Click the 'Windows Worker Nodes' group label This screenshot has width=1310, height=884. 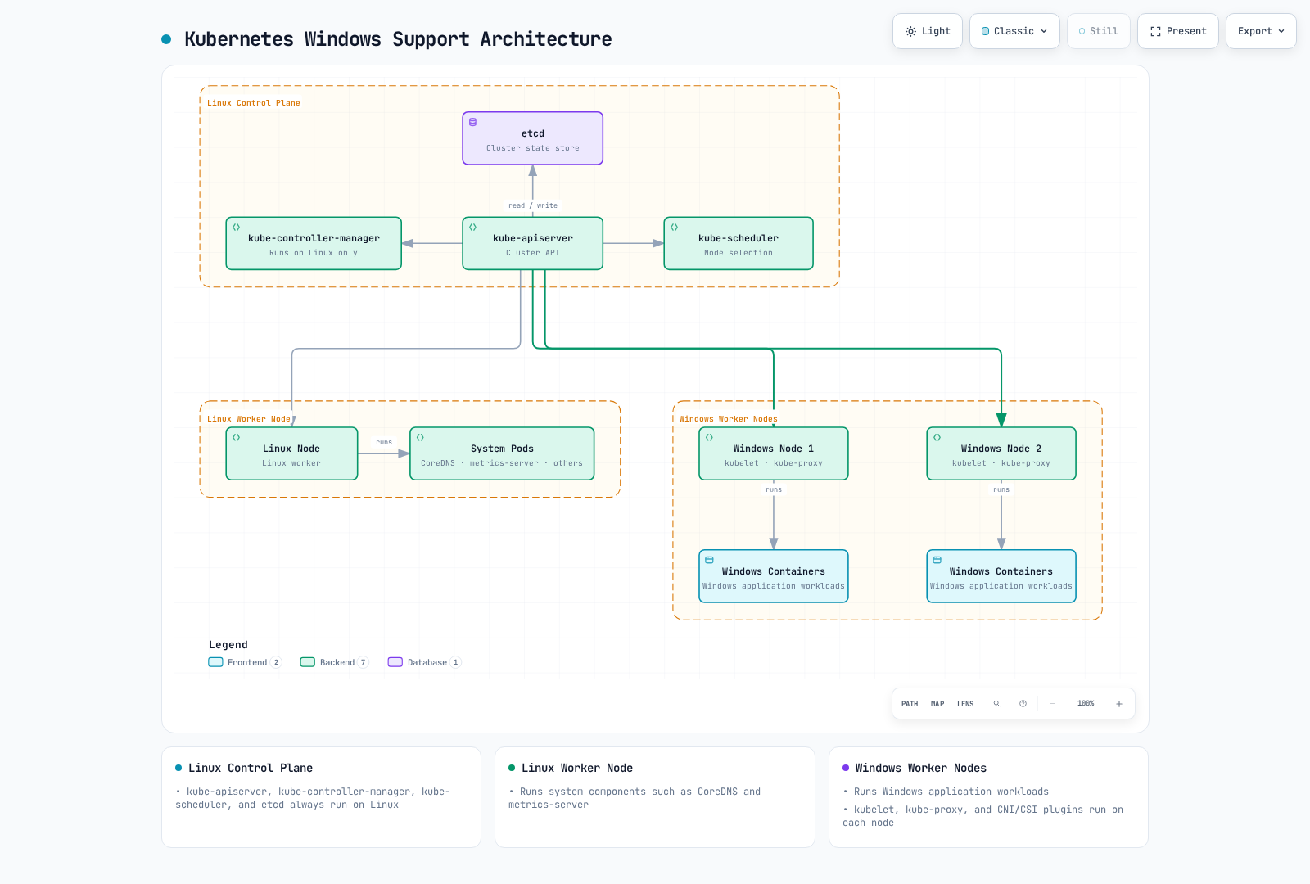(729, 419)
